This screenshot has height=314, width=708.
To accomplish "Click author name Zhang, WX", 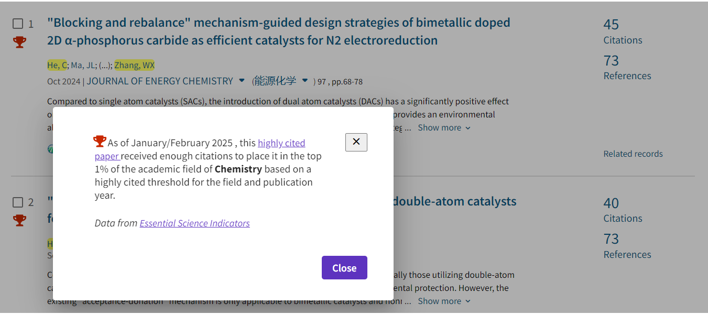I will 135,66.
